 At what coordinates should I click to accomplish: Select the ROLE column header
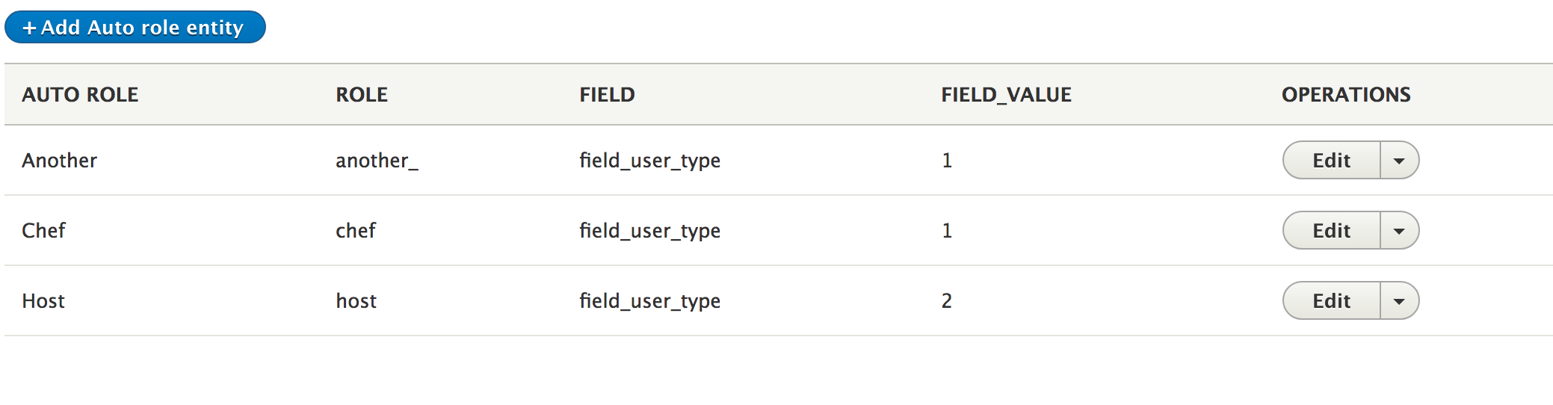[362, 94]
